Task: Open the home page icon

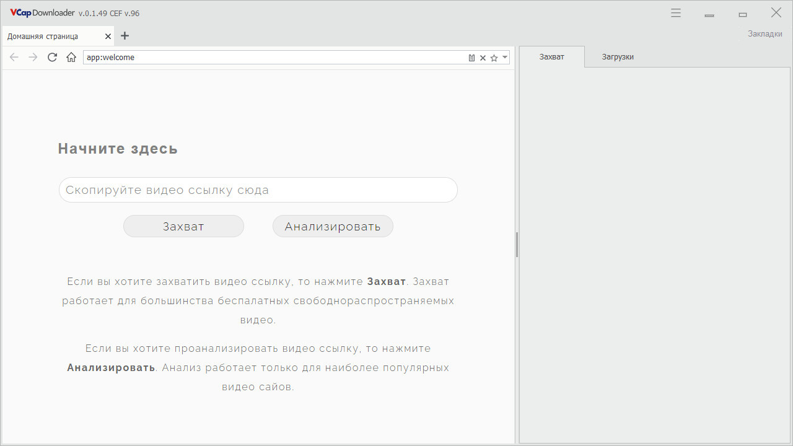Action: click(x=71, y=57)
